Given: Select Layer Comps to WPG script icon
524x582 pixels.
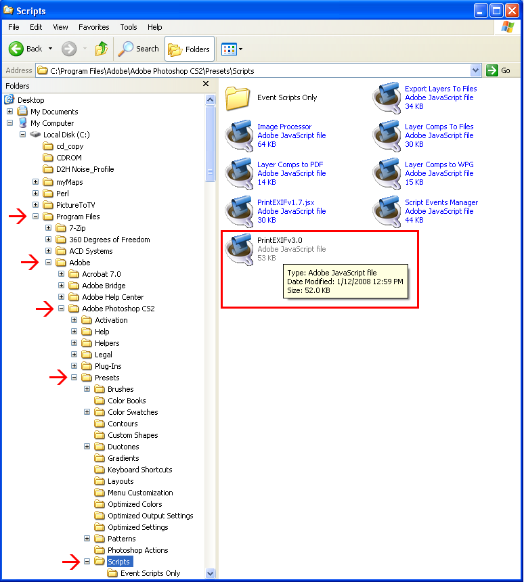Looking at the screenshot, I should pyautogui.click(x=387, y=173).
